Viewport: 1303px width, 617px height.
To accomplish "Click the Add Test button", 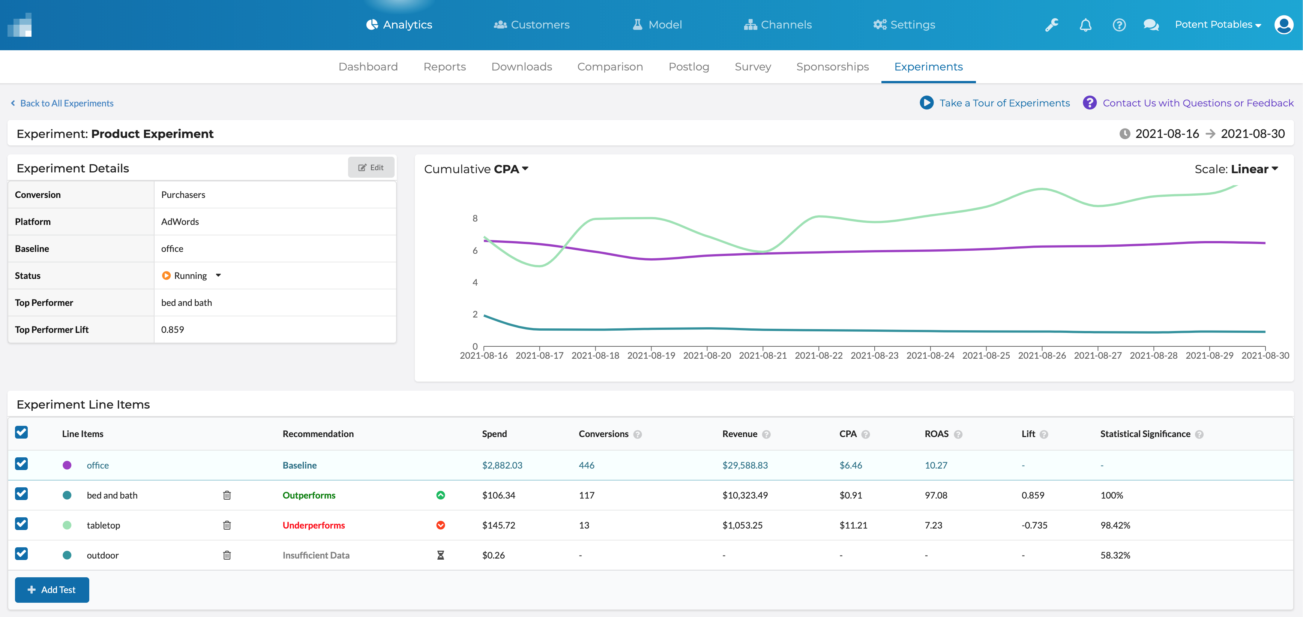I will (x=52, y=590).
